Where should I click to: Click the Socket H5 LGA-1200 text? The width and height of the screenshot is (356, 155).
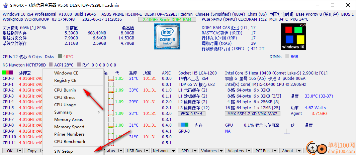[x=197, y=73]
